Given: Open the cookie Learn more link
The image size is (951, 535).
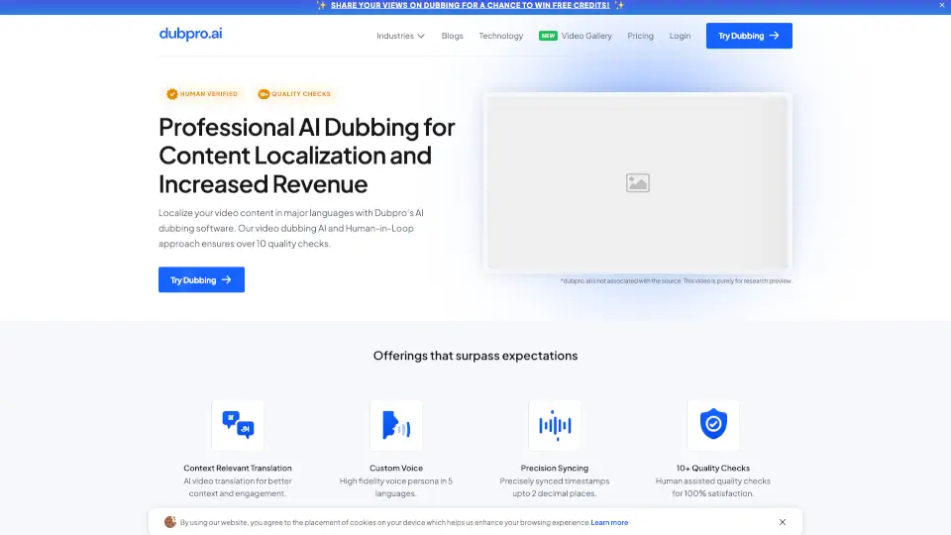Looking at the screenshot, I should tap(609, 522).
